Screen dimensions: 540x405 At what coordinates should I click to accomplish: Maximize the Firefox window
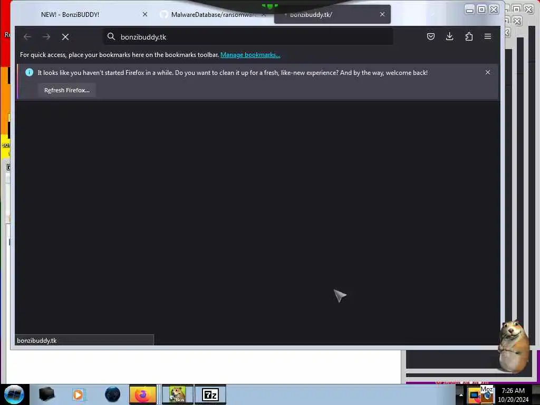pyautogui.click(x=482, y=9)
